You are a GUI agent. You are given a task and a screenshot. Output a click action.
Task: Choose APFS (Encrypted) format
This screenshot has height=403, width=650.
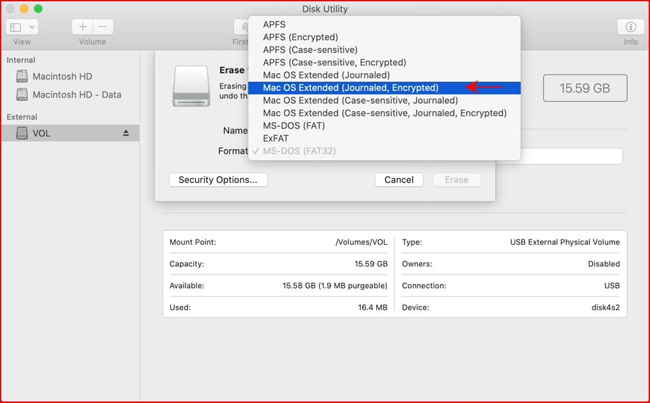coord(384,37)
